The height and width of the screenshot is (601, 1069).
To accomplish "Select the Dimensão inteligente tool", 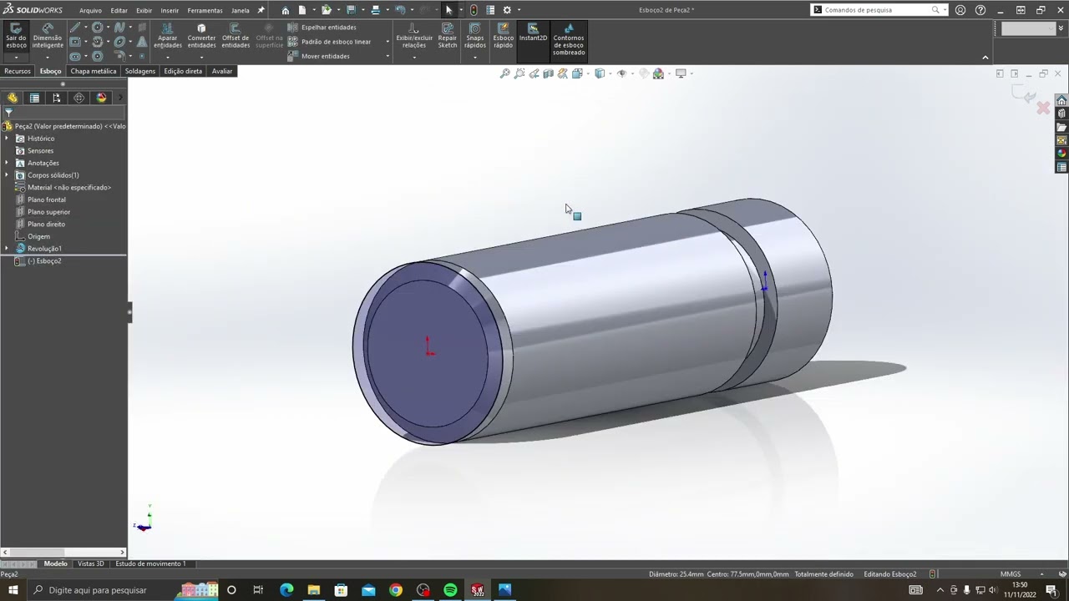I will click(x=48, y=36).
